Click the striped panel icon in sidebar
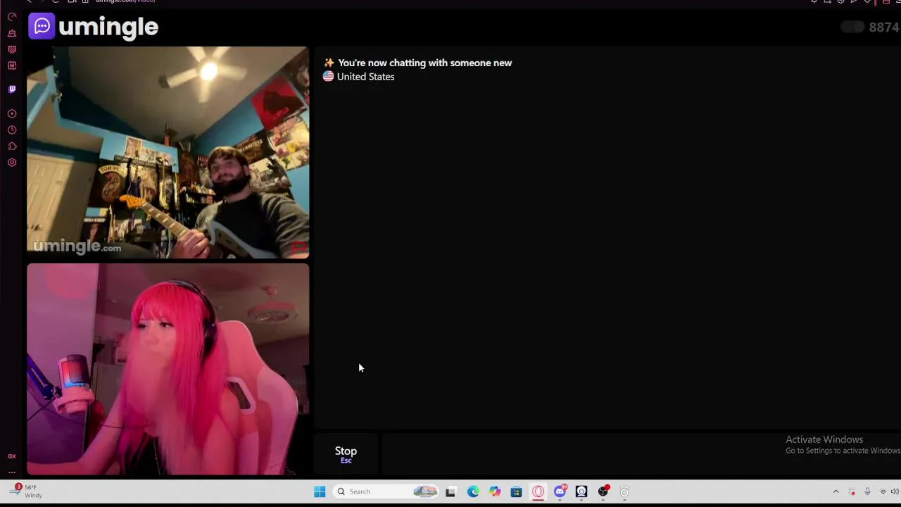Image resolution: width=901 pixels, height=507 pixels. click(x=12, y=49)
